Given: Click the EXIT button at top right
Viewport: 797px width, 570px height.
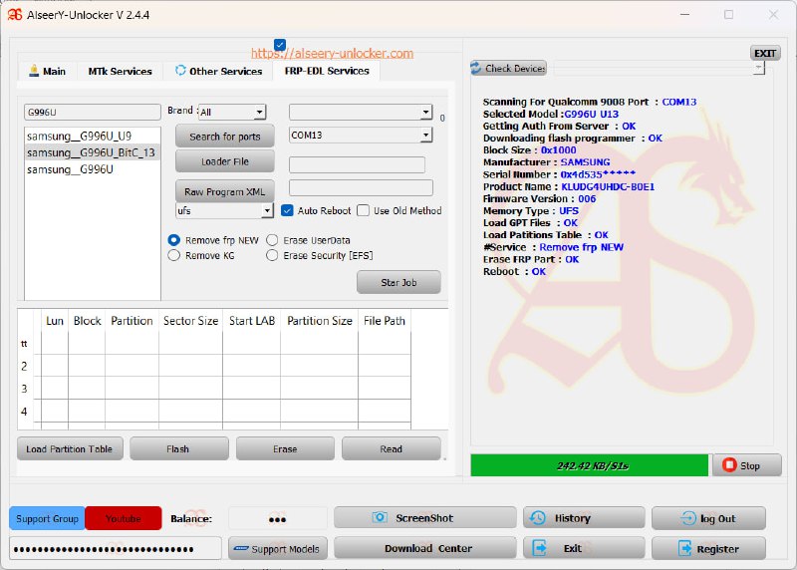Looking at the screenshot, I should pos(765,53).
